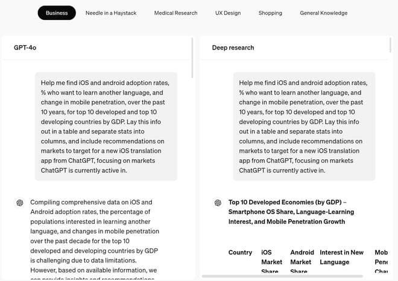Click the Country column header
Viewport: 398px width, 281px height.
click(240, 253)
